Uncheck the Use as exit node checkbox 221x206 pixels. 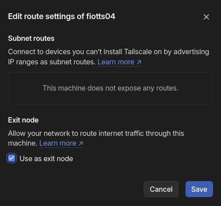[12, 158]
